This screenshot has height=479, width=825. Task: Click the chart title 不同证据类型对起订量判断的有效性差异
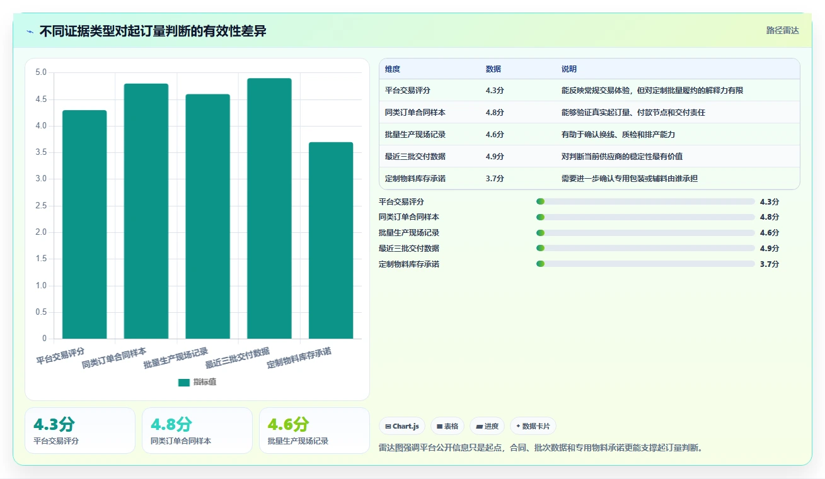(x=153, y=31)
